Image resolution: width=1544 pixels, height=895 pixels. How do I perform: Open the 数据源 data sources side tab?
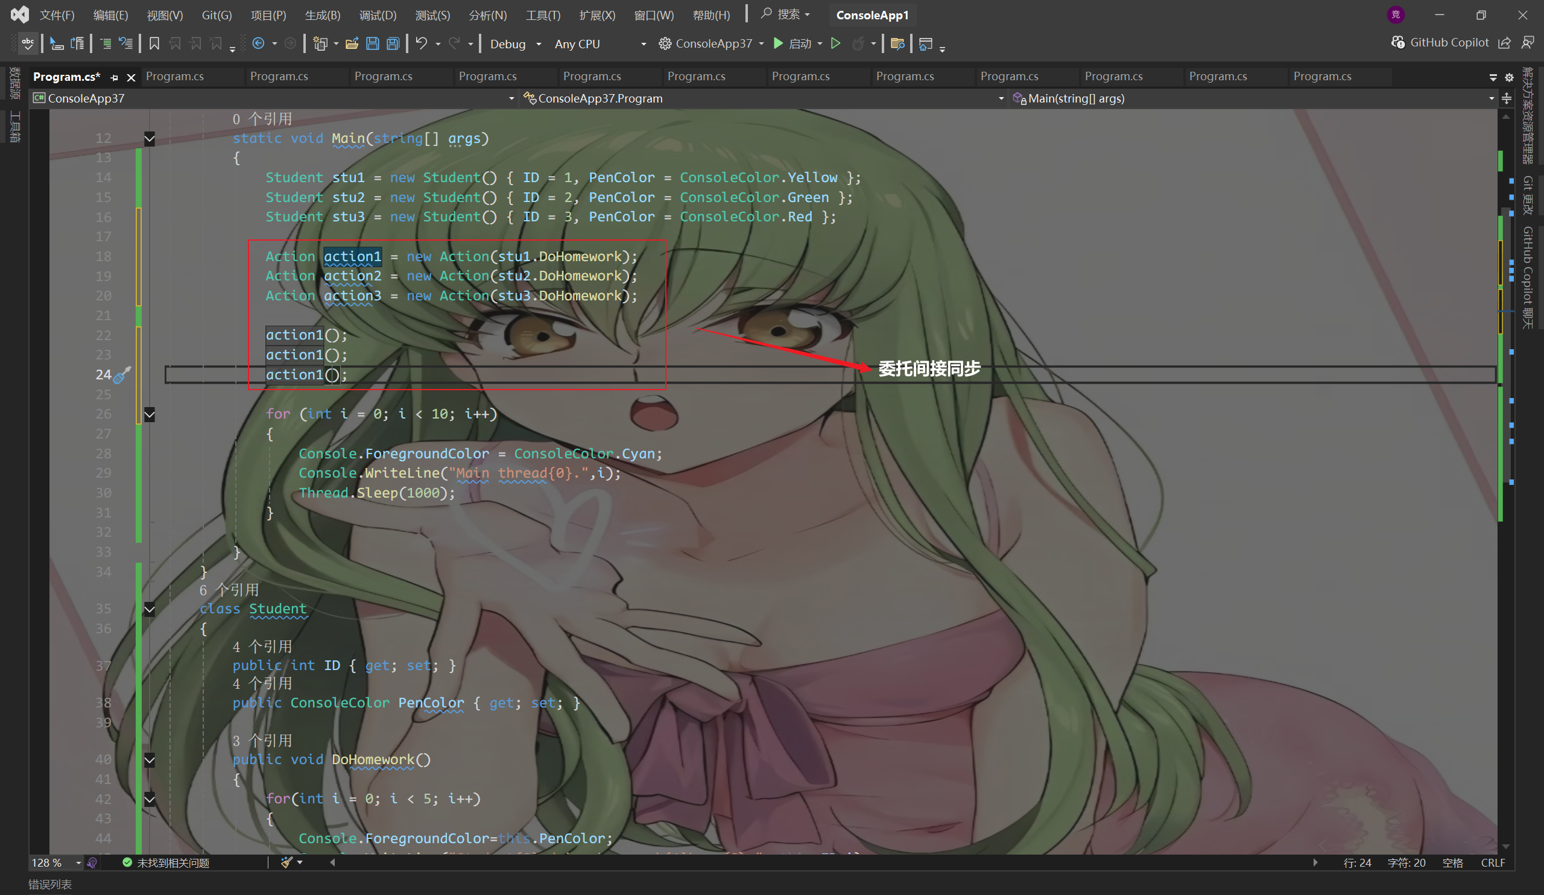(15, 83)
